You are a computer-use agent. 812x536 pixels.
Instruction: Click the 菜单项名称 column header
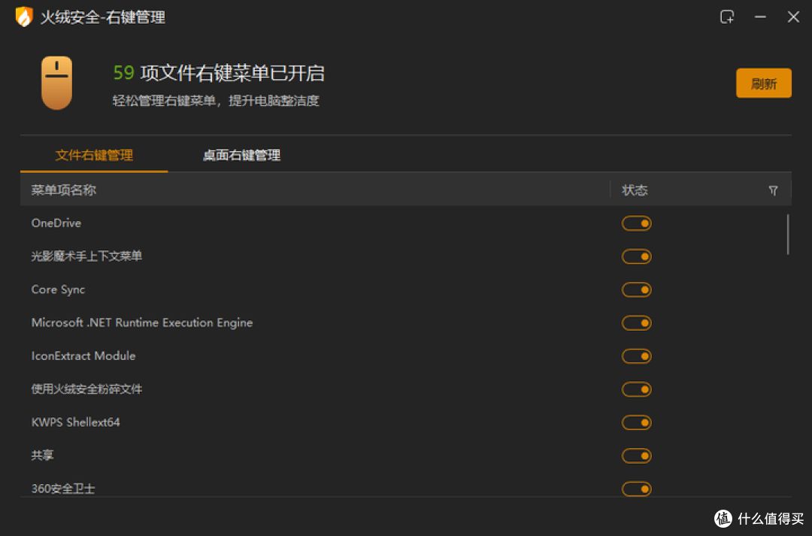tap(64, 190)
